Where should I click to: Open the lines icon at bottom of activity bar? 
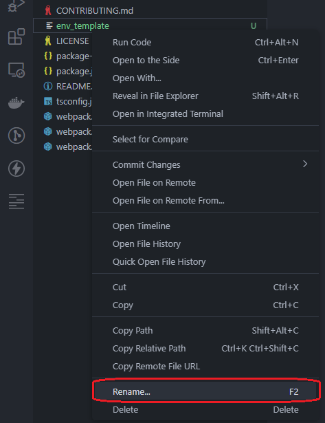coord(16,202)
